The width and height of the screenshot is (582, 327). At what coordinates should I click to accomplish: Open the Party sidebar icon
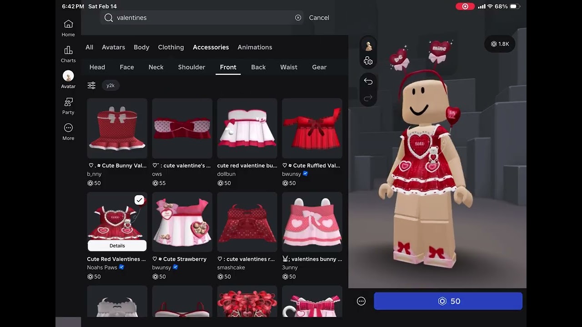click(x=68, y=105)
